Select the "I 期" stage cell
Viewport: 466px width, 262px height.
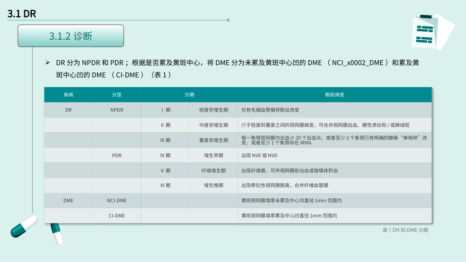165,110
